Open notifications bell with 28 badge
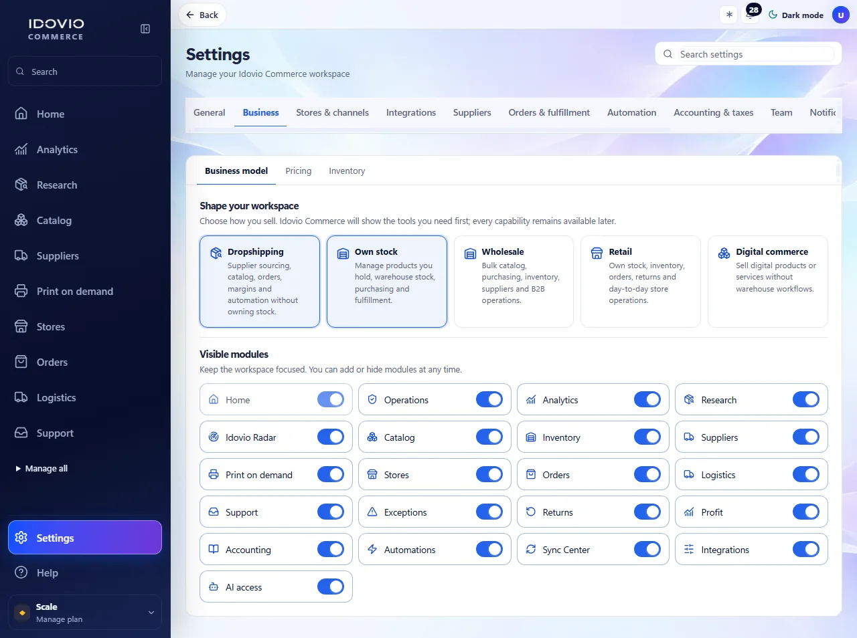This screenshot has height=638, width=857. tap(751, 15)
